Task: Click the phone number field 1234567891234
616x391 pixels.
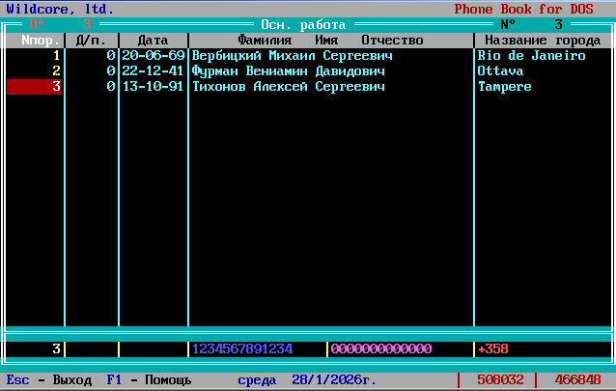Action: [242, 349]
